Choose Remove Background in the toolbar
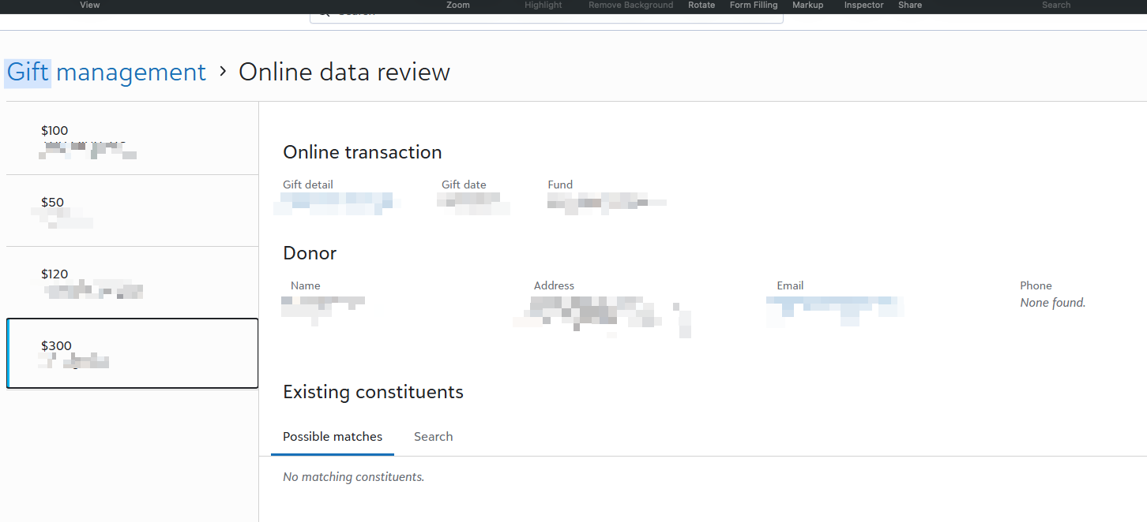The height and width of the screenshot is (522, 1147). 631,5
